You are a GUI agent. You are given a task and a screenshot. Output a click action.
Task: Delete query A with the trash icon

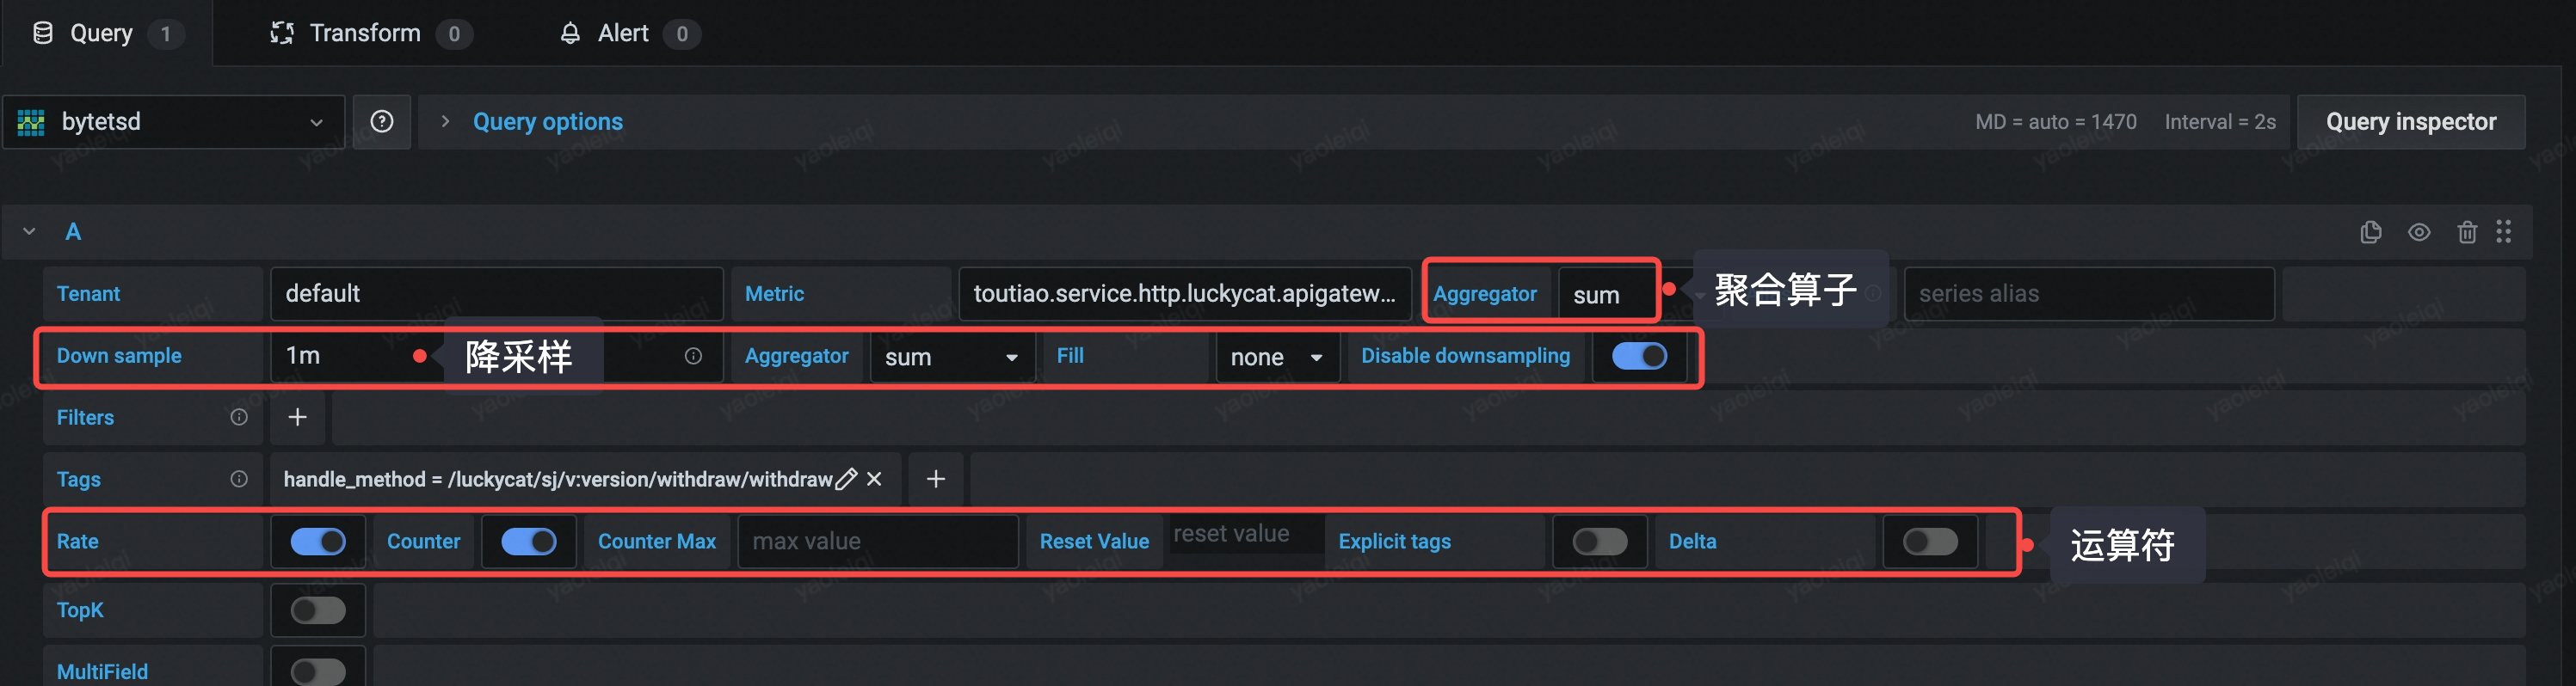2467,233
